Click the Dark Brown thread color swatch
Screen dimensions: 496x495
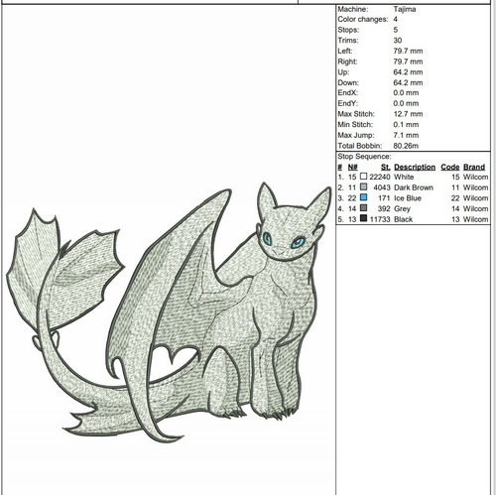tap(363, 186)
